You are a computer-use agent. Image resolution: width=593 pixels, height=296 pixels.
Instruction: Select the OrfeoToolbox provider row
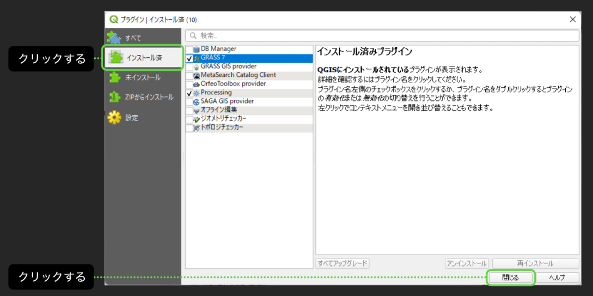[249, 84]
